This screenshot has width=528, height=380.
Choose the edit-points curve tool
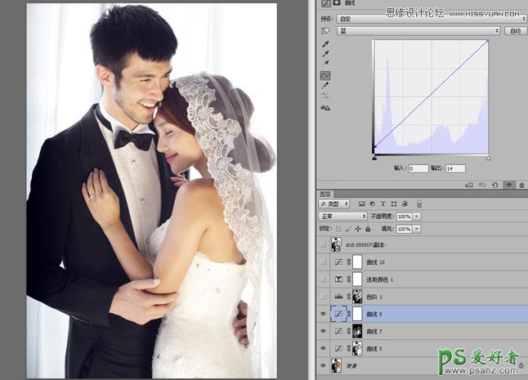point(325,74)
